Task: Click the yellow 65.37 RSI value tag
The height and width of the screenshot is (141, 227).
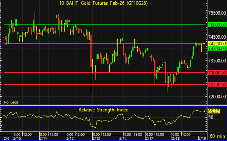Action: click(x=214, y=110)
